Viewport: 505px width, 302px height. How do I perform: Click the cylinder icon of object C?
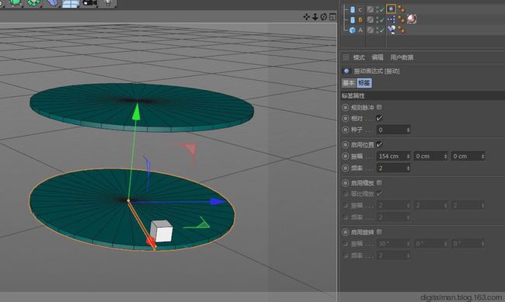pos(353,9)
